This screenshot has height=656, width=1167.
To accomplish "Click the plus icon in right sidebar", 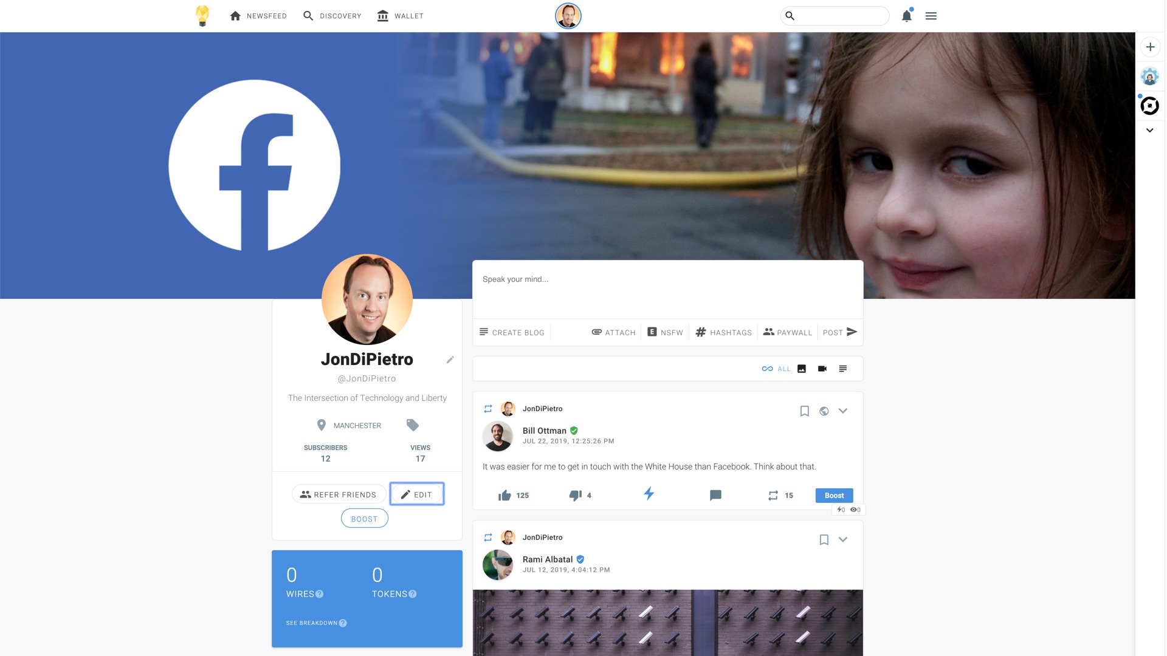I will tap(1150, 47).
